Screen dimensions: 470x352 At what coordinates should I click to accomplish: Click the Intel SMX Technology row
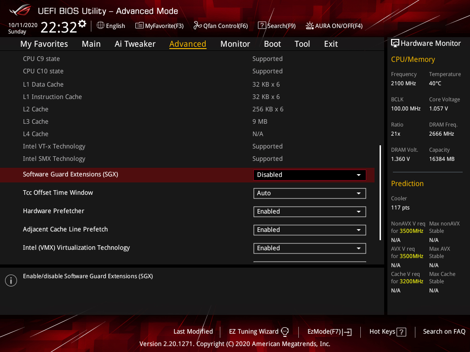click(x=187, y=159)
